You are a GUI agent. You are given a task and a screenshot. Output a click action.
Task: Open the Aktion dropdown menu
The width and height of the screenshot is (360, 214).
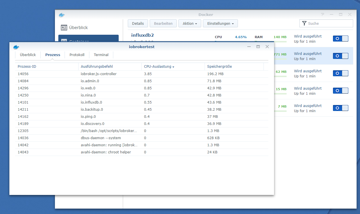[x=190, y=23]
